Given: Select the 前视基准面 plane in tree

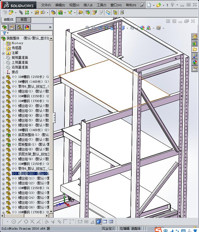Looking at the screenshot, I should [x=20, y=57].
